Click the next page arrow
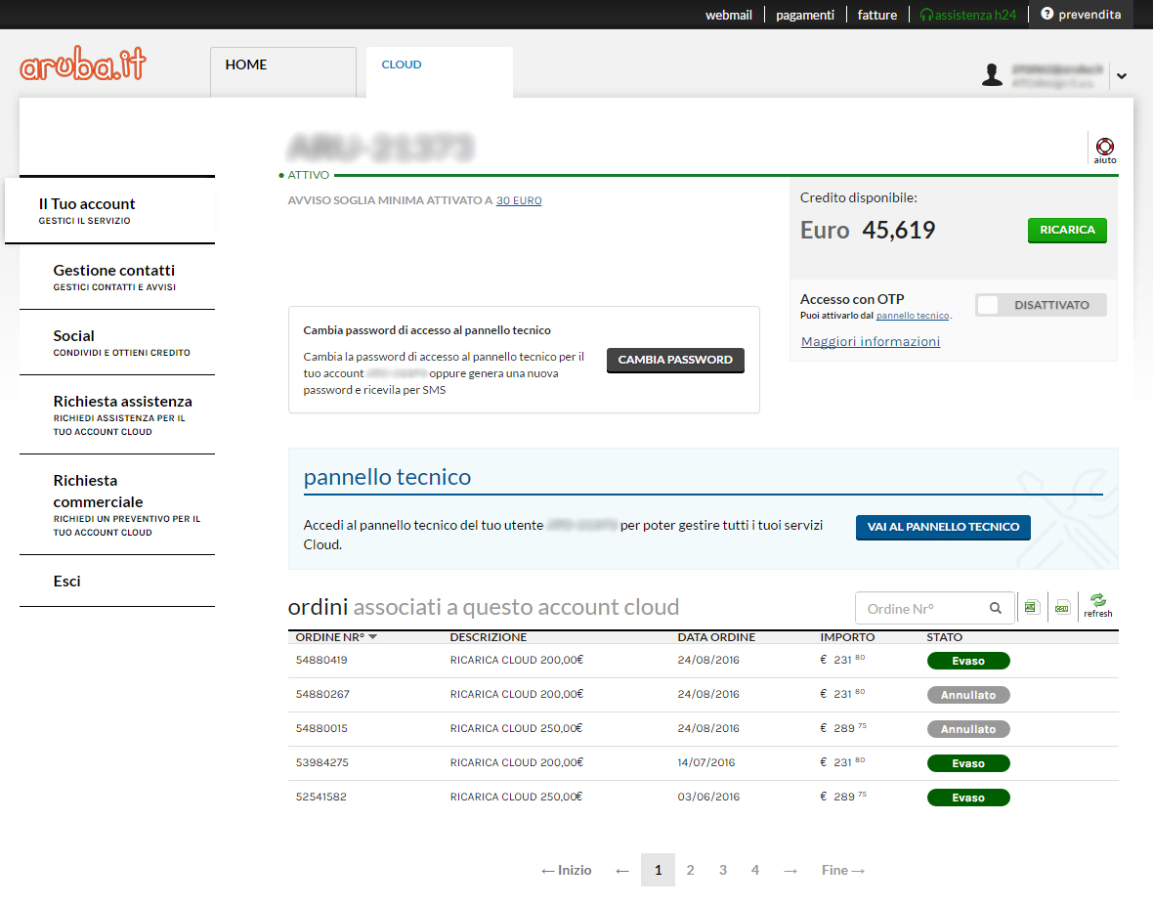This screenshot has height=906, width=1153. pyautogui.click(x=790, y=871)
